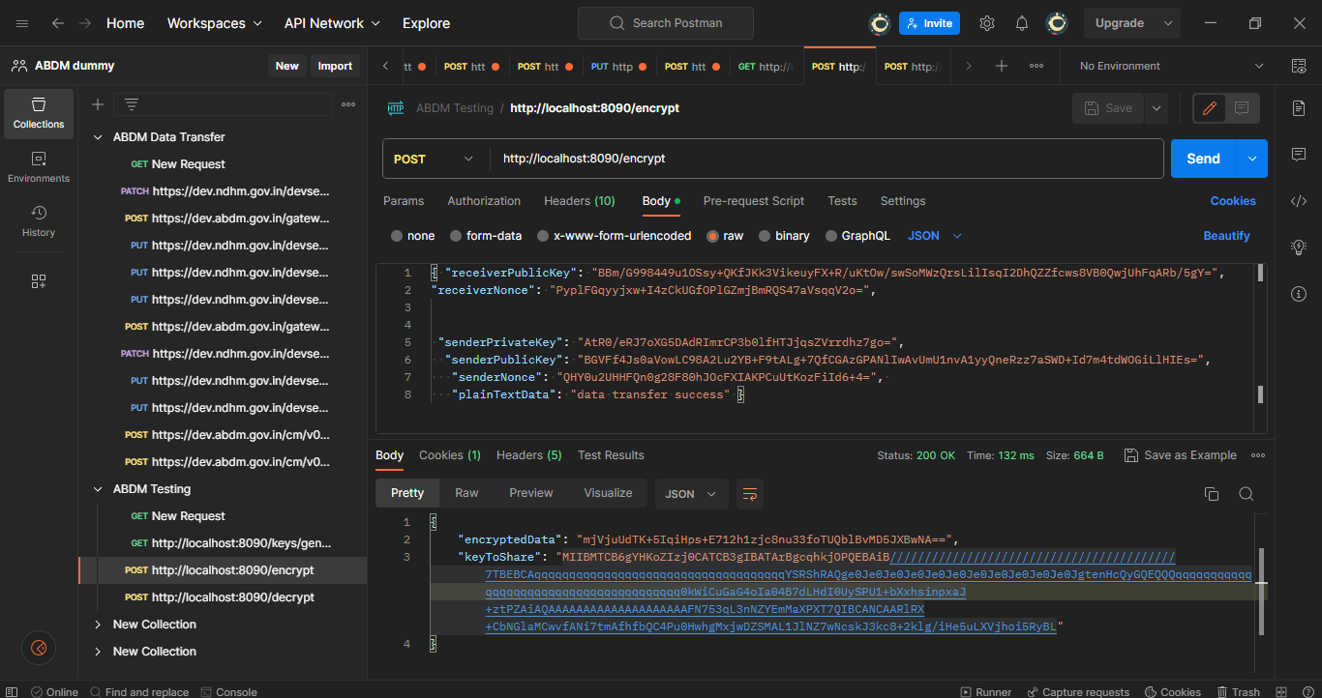Copy response body icon
This screenshot has width=1322, height=698.
coord(1211,493)
